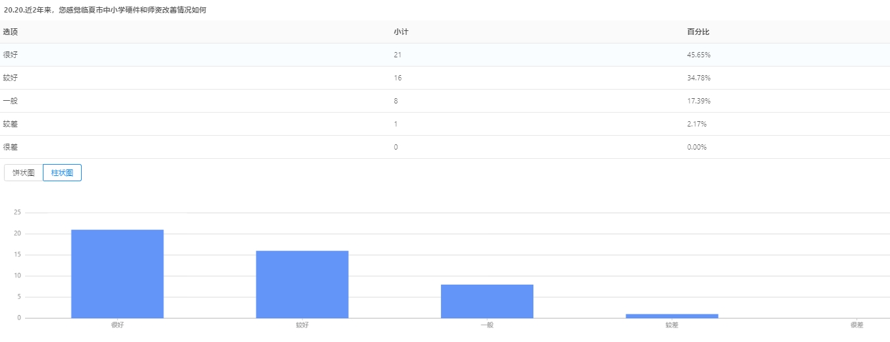Viewport: 890px width, 342px height.
Task: Select the 很好 option cell in table
Action: [x=10, y=55]
